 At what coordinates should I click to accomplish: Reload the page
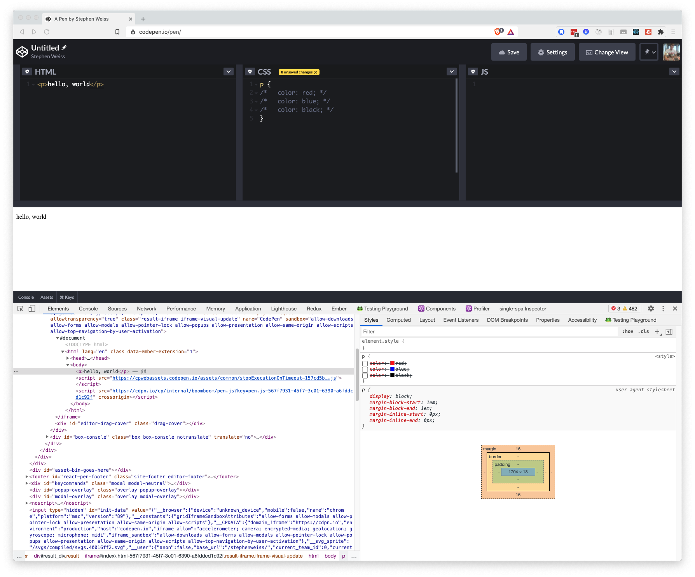[x=47, y=32]
